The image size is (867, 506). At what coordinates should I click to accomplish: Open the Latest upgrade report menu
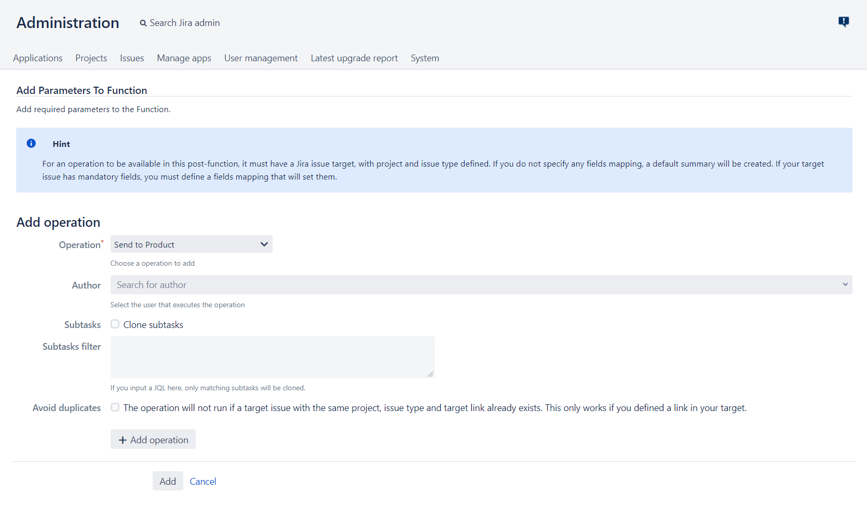[354, 58]
